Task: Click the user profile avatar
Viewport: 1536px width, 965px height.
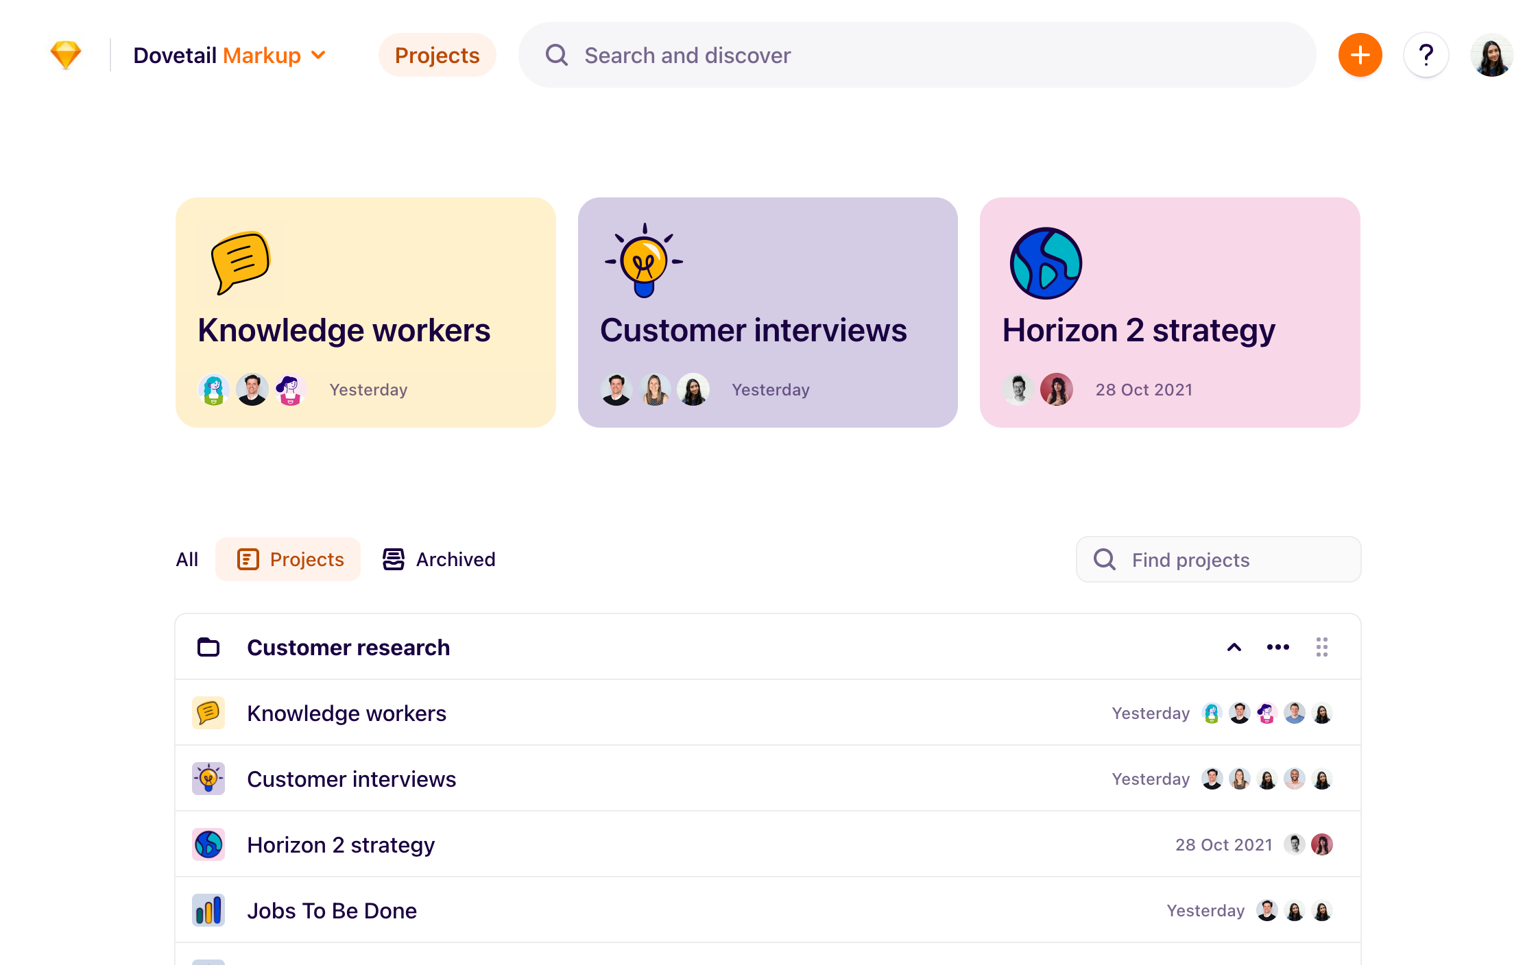Action: pyautogui.click(x=1491, y=55)
